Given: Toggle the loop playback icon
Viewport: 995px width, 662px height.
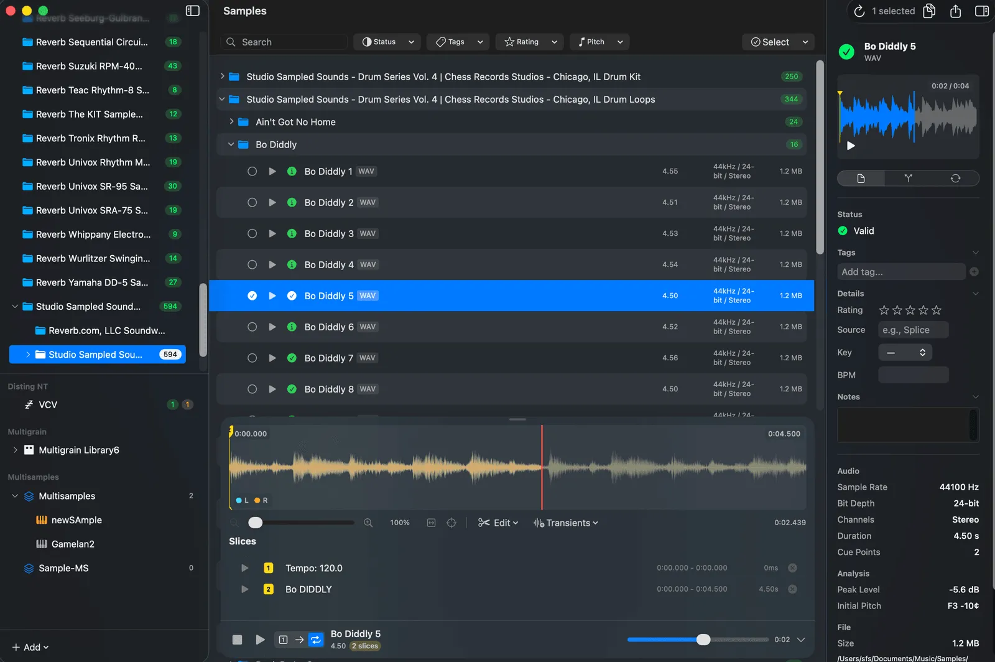Looking at the screenshot, I should click(x=316, y=640).
